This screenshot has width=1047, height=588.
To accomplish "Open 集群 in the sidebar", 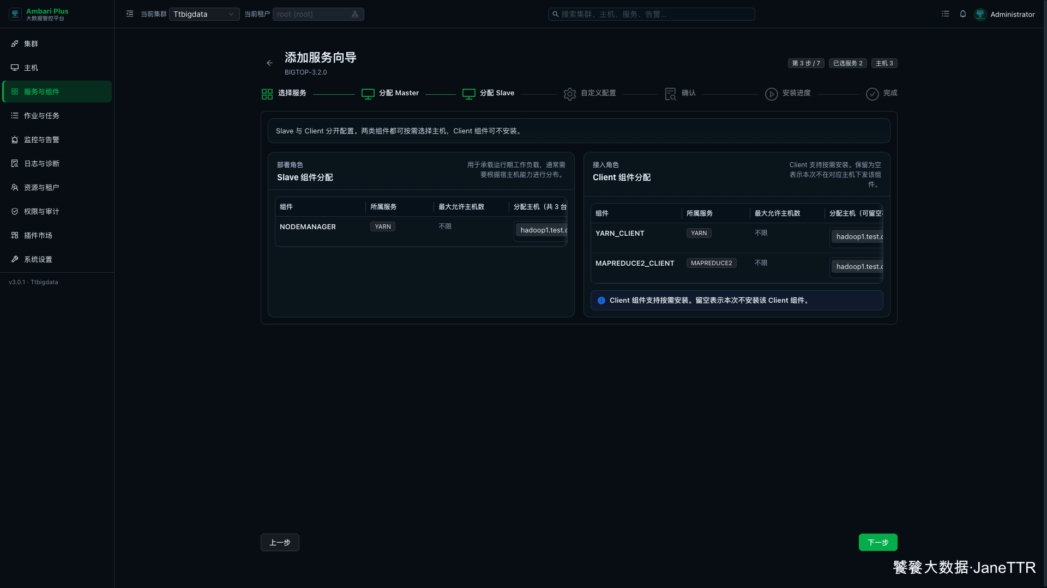I will point(57,44).
